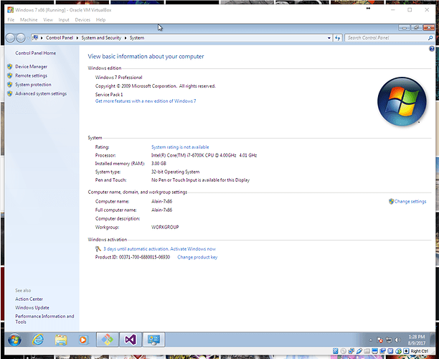Open Device Manager from the sidebar
439x359 pixels.
(x=31, y=67)
